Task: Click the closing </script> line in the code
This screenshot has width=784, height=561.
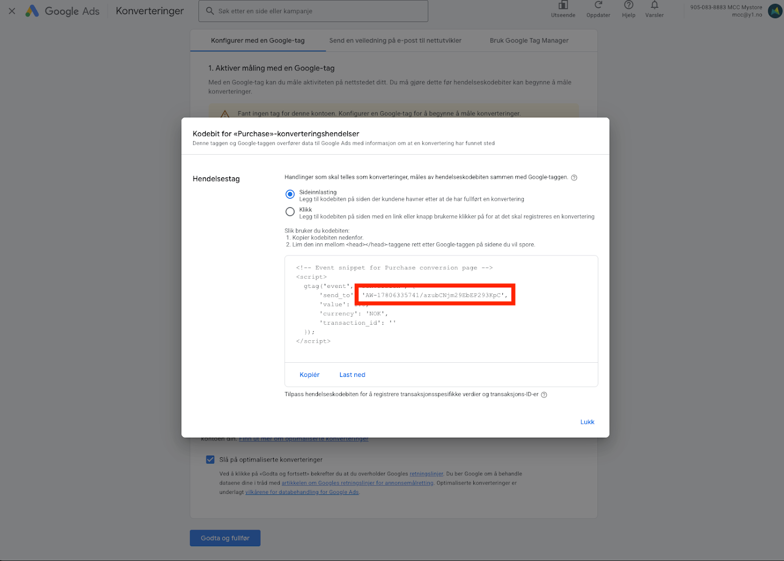Action: 313,341
